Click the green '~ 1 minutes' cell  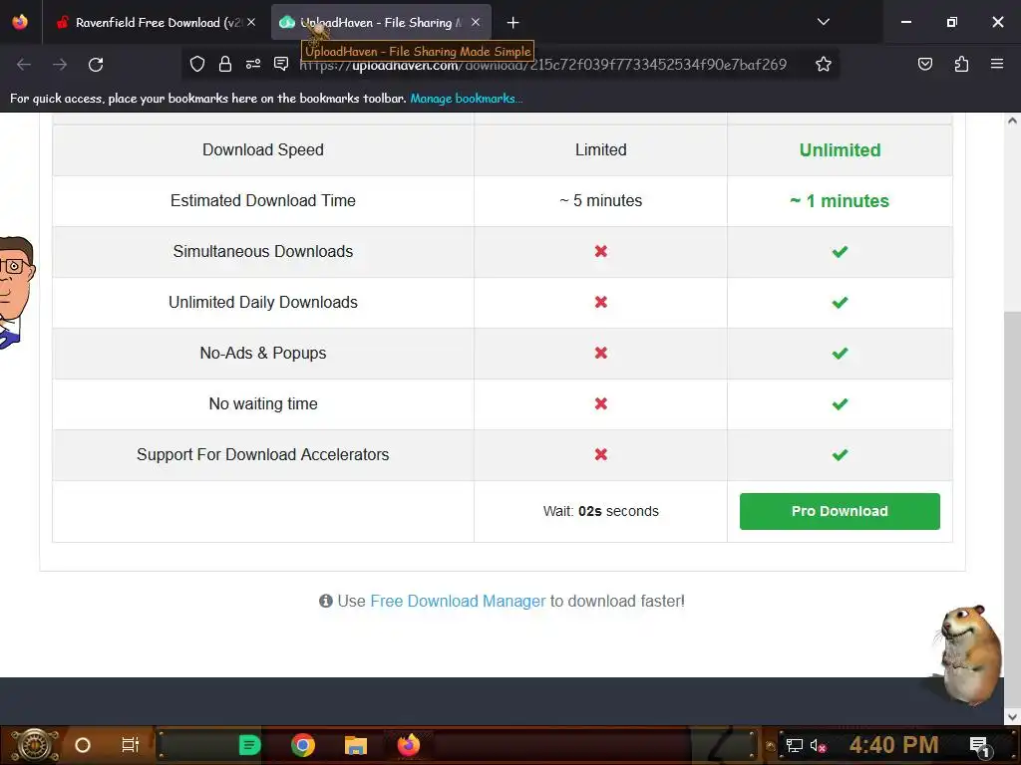coord(840,201)
